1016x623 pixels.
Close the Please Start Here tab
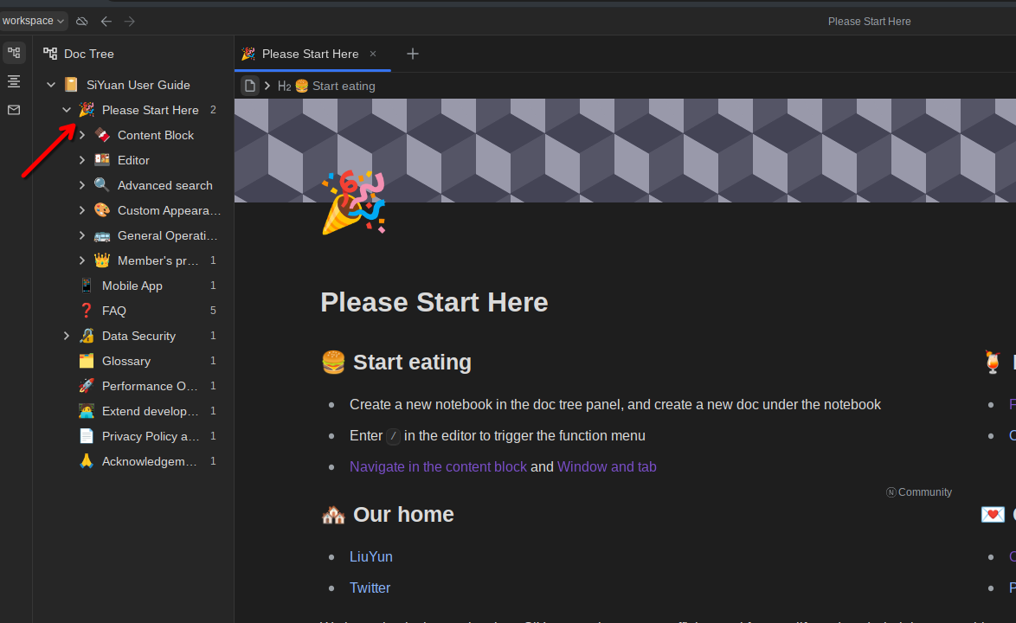click(x=373, y=54)
